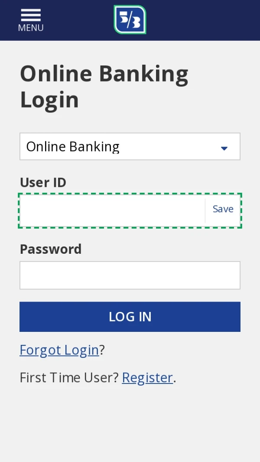Click the blank area below Register
This screenshot has height=462, width=260.
(130, 425)
